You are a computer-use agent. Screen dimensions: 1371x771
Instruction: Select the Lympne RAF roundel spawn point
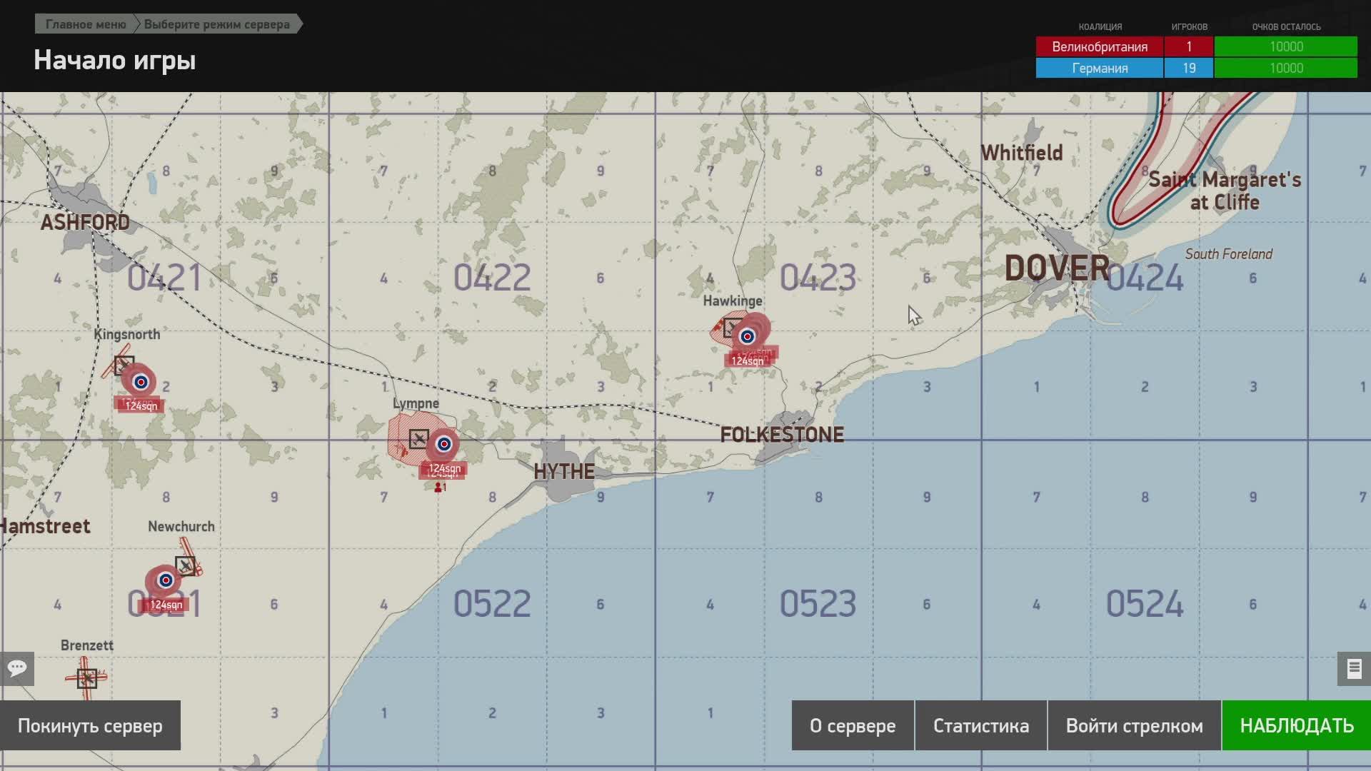(x=443, y=444)
